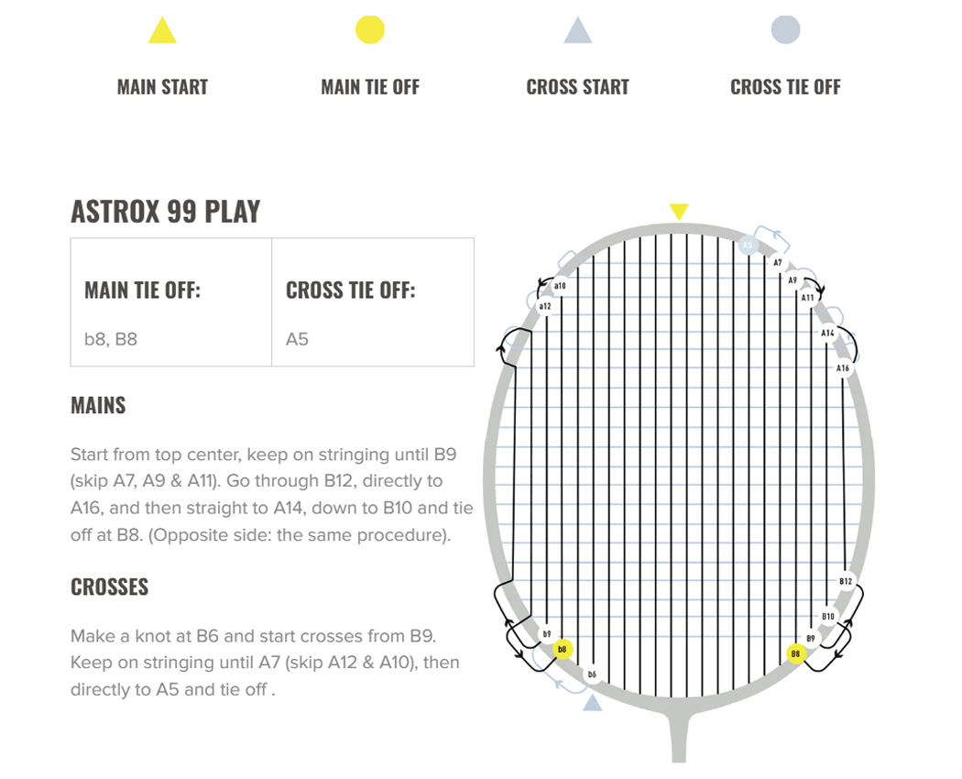Click the MAINS section heading
The width and height of the screenshot is (962, 779).
[x=98, y=405]
